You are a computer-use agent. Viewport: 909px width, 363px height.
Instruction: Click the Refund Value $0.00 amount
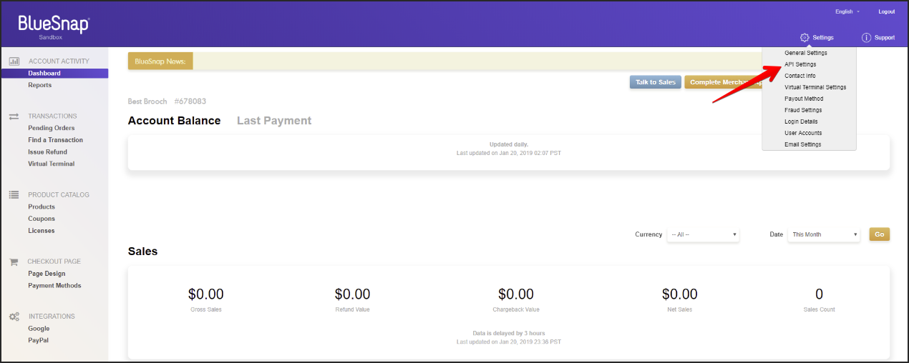[352, 294]
